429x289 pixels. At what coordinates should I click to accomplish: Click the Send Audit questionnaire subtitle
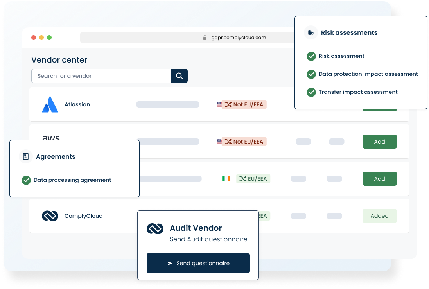coord(208,239)
